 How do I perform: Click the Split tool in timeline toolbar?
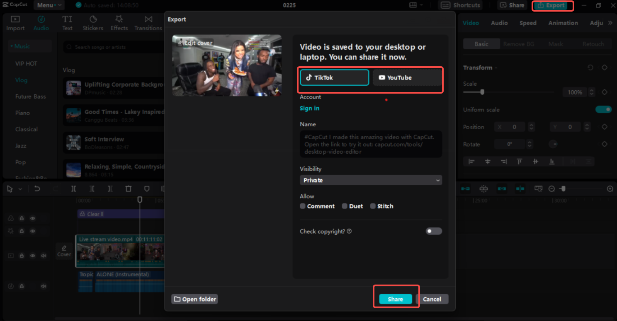click(x=73, y=189)
